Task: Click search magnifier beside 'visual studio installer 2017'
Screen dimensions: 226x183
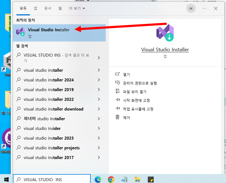Action: (x=18, y=157)
